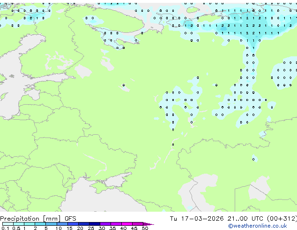The image size is (297, 230).
Task: Open the weatheronline.co.uk copyright link
Action: tap(257, 226)
